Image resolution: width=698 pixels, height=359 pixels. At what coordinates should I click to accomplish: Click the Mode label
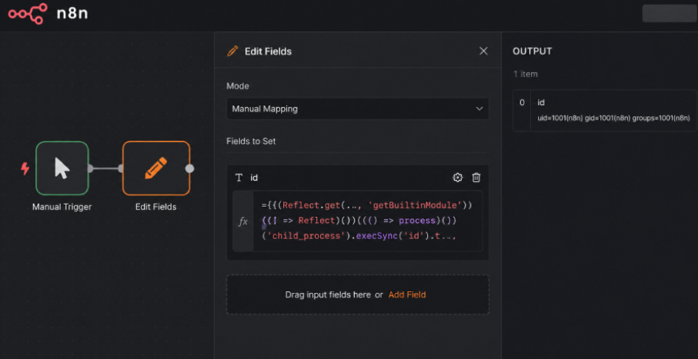tap(238, 86)
